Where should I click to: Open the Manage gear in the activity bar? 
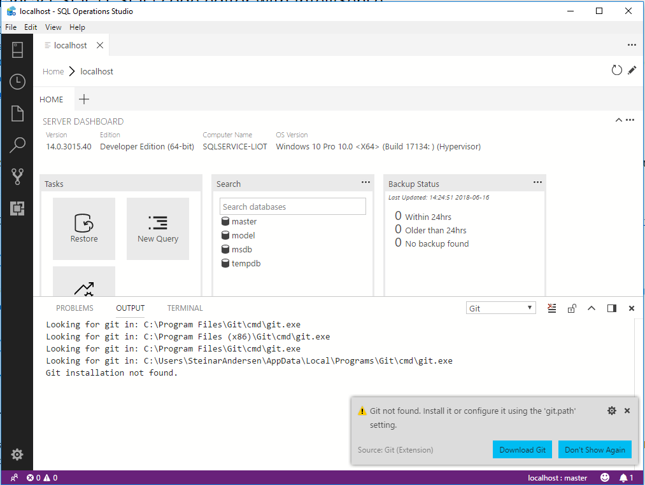pos(17,454)
